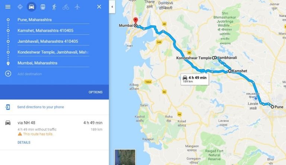This screenshot has width=286, height=165.
Task: Select the driving car travel mode
Action: [31, 7]
